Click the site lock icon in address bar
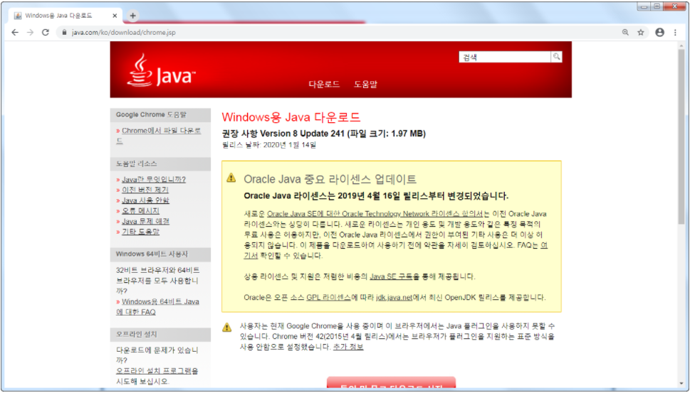The height and width of the screenshot is (393, 690). point(64,33)
